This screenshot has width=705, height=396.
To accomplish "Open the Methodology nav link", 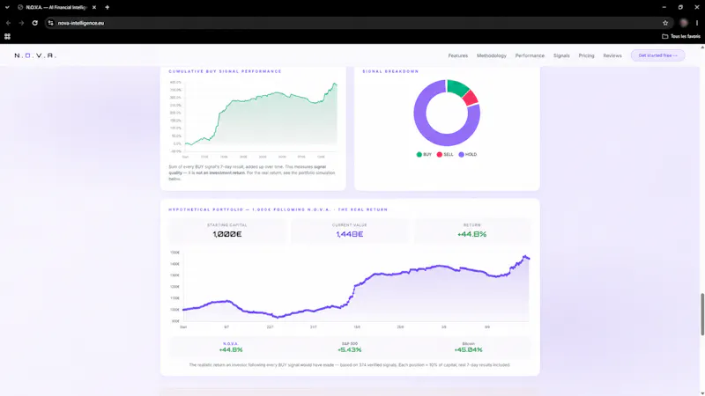I will [x=492, y=55].
